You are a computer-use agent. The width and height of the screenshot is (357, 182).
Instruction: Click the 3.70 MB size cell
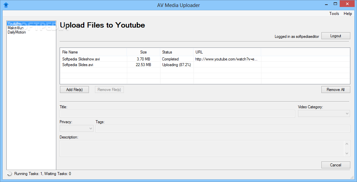[x=144, y=59]
